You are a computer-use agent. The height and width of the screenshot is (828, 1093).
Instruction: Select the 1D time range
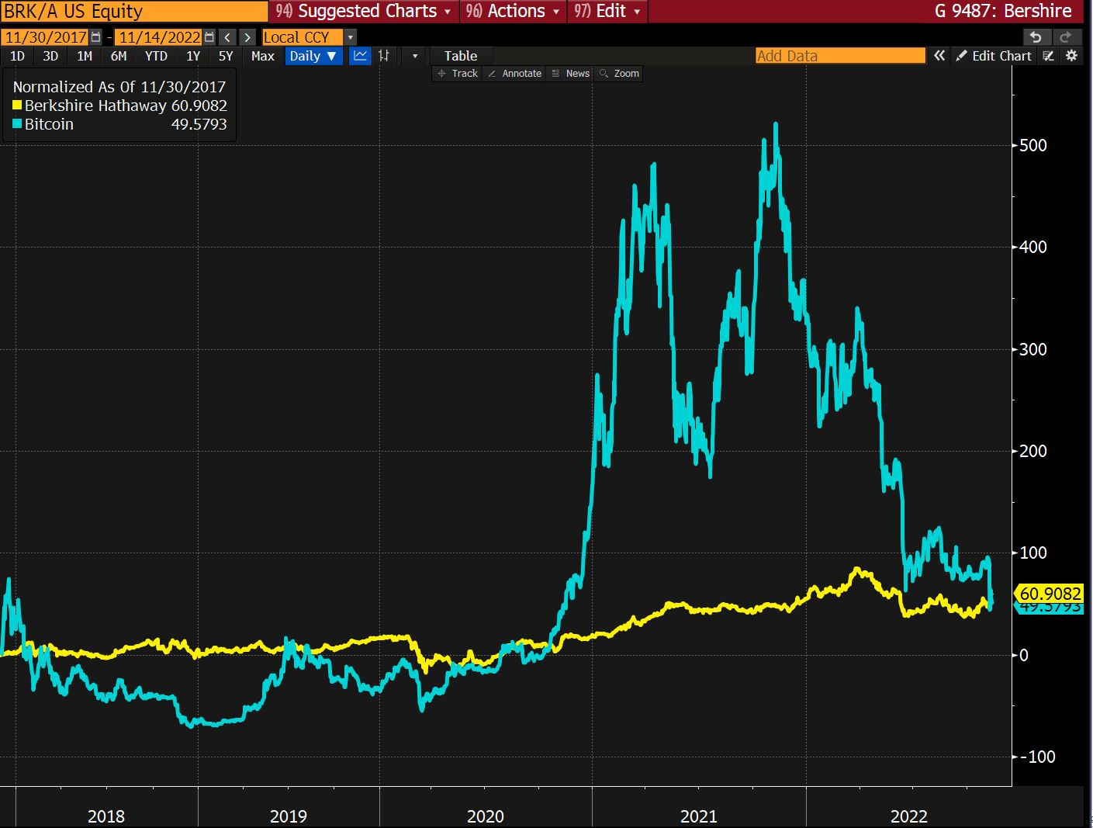click(17, 56)
